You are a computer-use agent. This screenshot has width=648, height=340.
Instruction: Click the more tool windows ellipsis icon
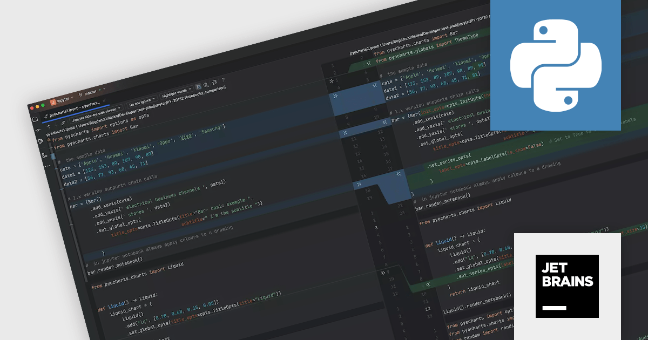pyautogui.click(x=48, y=167)
